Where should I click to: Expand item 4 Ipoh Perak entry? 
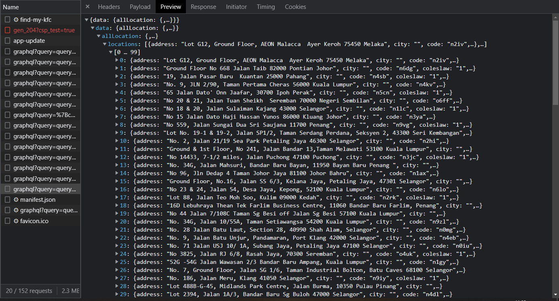click(117, 92)
